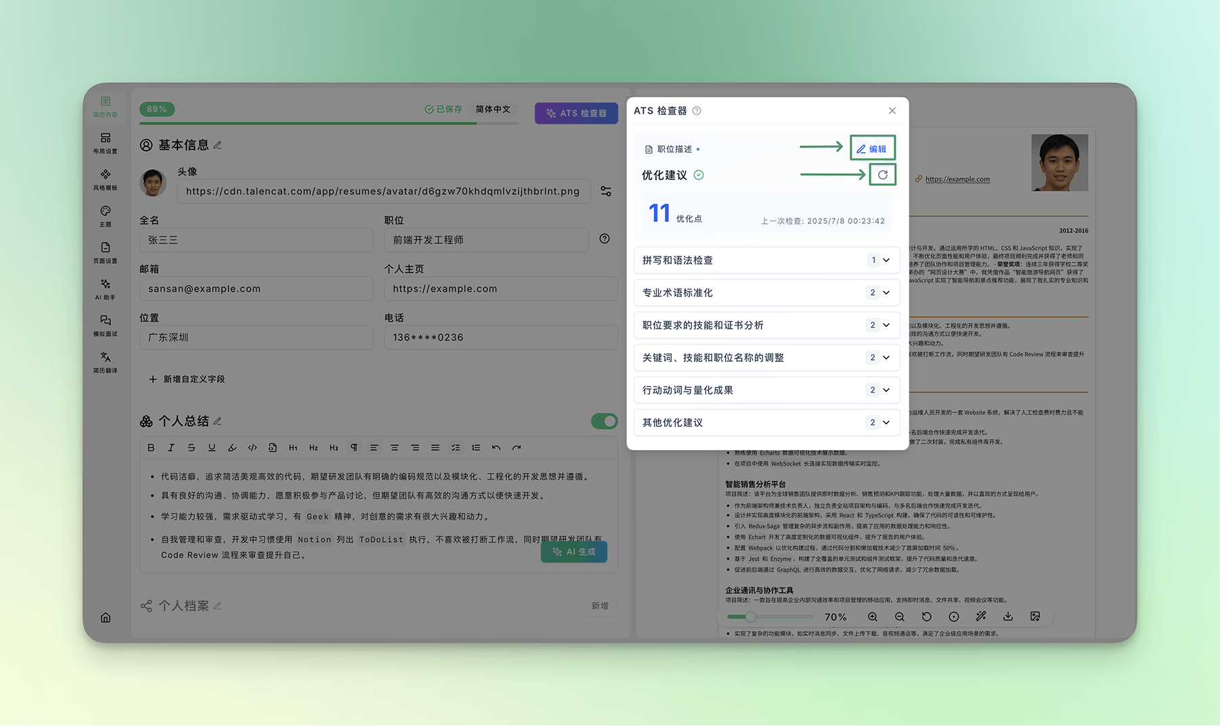Toggle bold formatting in editor toolbar
Image resolution: width=1220 pixels, height=726 pixels.
(151, 448)
